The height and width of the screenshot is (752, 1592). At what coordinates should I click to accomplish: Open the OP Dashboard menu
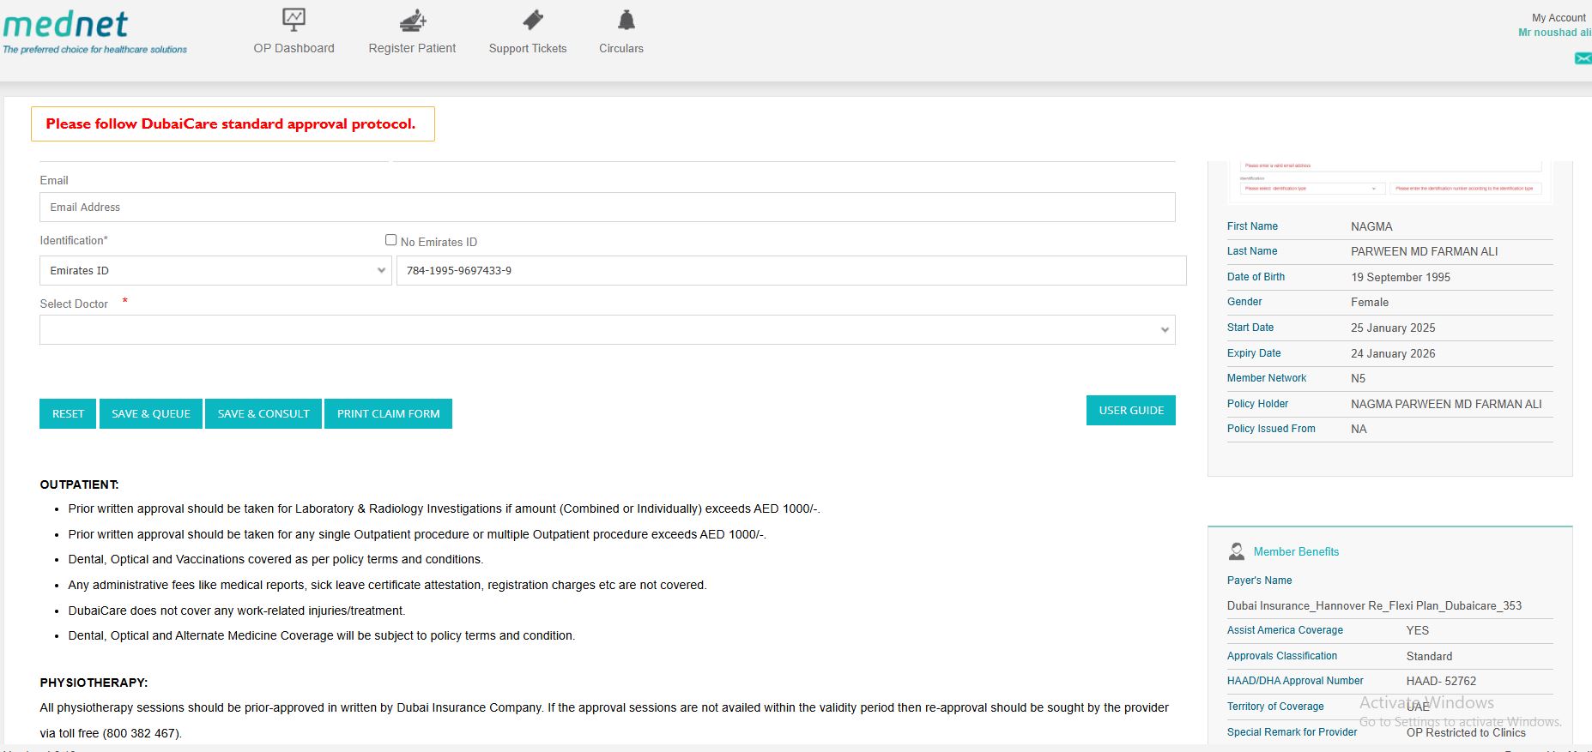[x=294, y=48]
